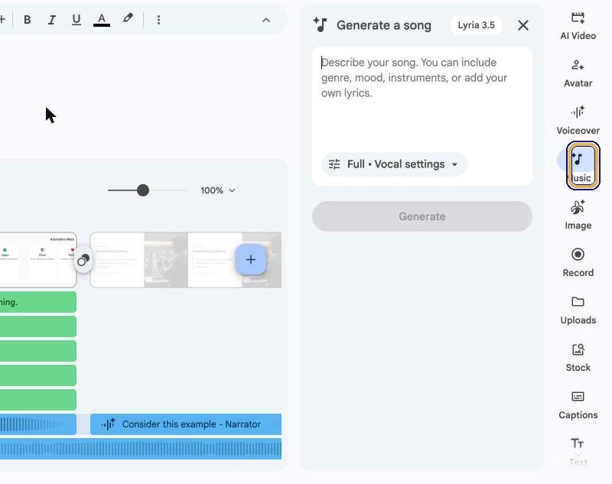
Task: Toggle bold formatting
Action: [28, 20]
